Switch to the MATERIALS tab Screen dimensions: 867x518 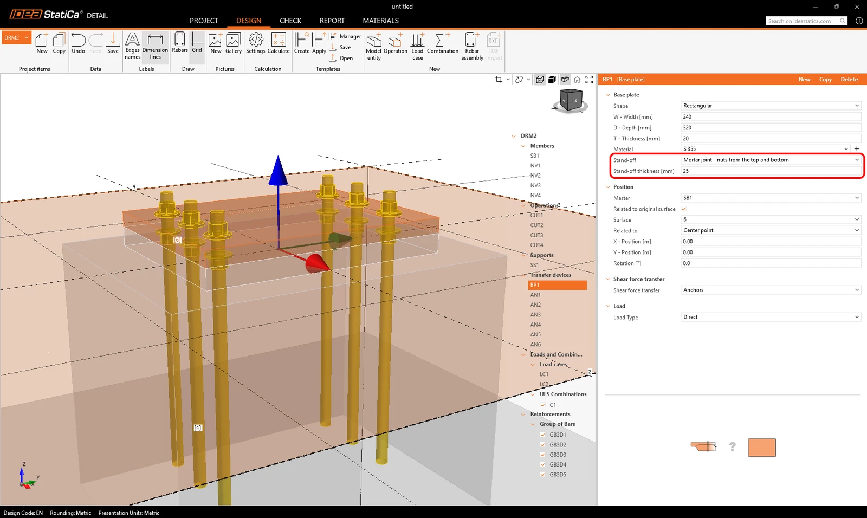(x=380, y=21)
